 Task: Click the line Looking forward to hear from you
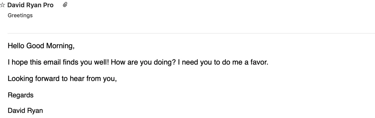(x=62, y=79)
